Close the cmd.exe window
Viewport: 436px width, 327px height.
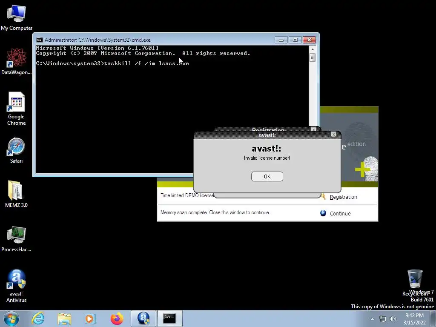[309, 40]
